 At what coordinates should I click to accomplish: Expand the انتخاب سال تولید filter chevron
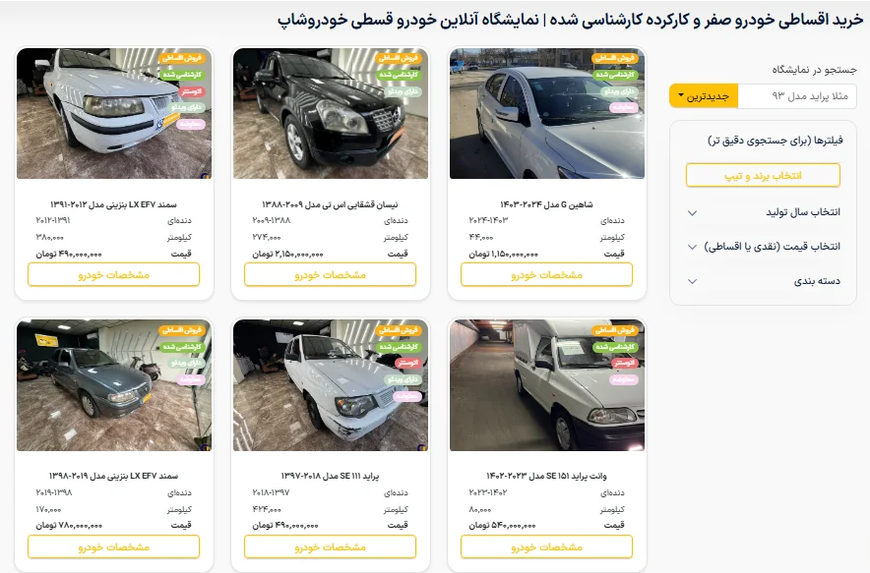click(692, 213)
